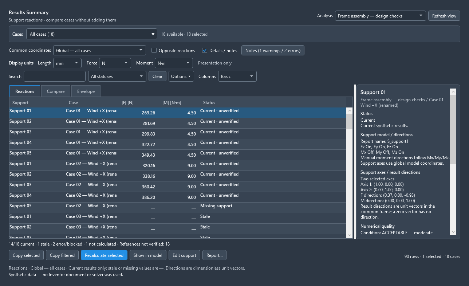Screen dimensions: 469x286
Task: Open the Columns Basic dropdown
Action: pyautogui.click(x=237, y=76)
